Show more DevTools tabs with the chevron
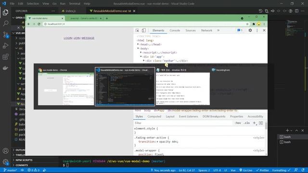This screenshot has width=308, height=173. (218, 30)
